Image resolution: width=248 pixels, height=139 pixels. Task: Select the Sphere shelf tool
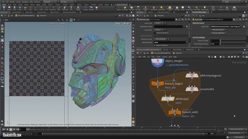(x=9, y=8)
